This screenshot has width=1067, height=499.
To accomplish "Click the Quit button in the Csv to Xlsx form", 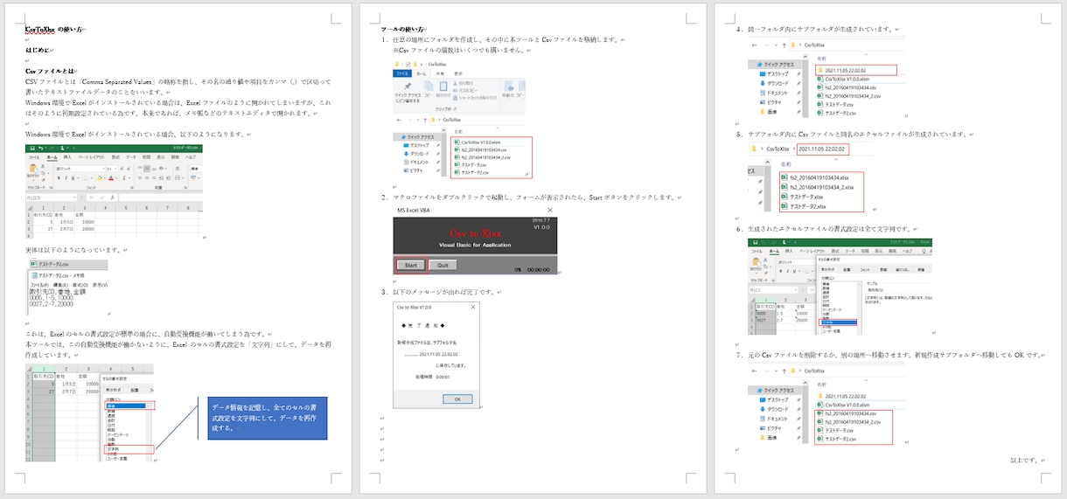I will [x=443, y=265].
